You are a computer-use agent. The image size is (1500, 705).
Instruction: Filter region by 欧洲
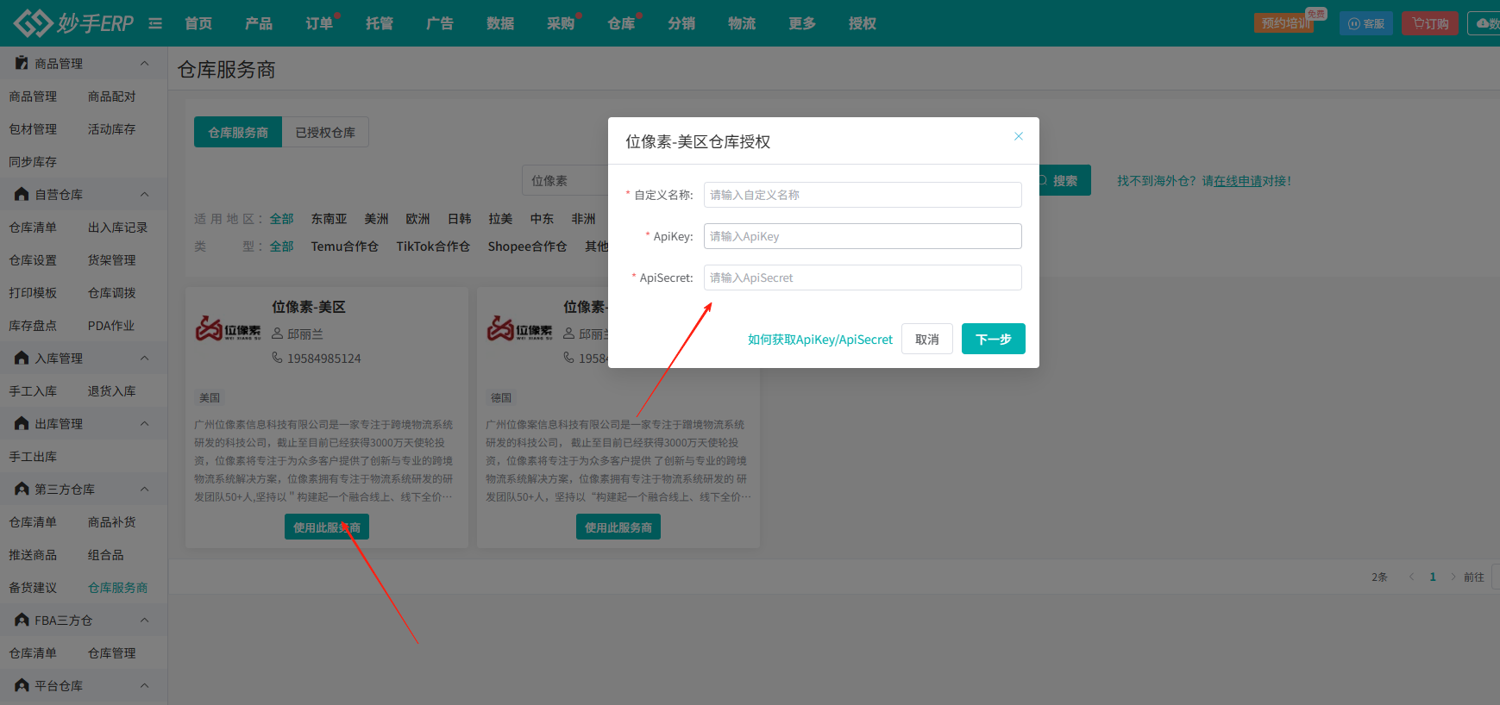click(417, 219)
